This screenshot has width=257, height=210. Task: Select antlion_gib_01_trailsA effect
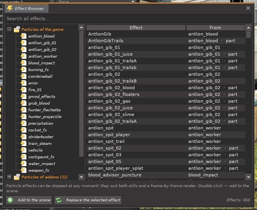[x=166, y=61]
